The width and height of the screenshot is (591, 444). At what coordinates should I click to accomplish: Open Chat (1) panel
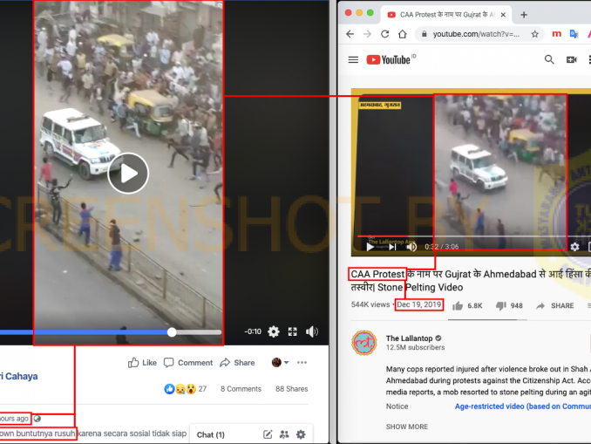tap(211, 435)
